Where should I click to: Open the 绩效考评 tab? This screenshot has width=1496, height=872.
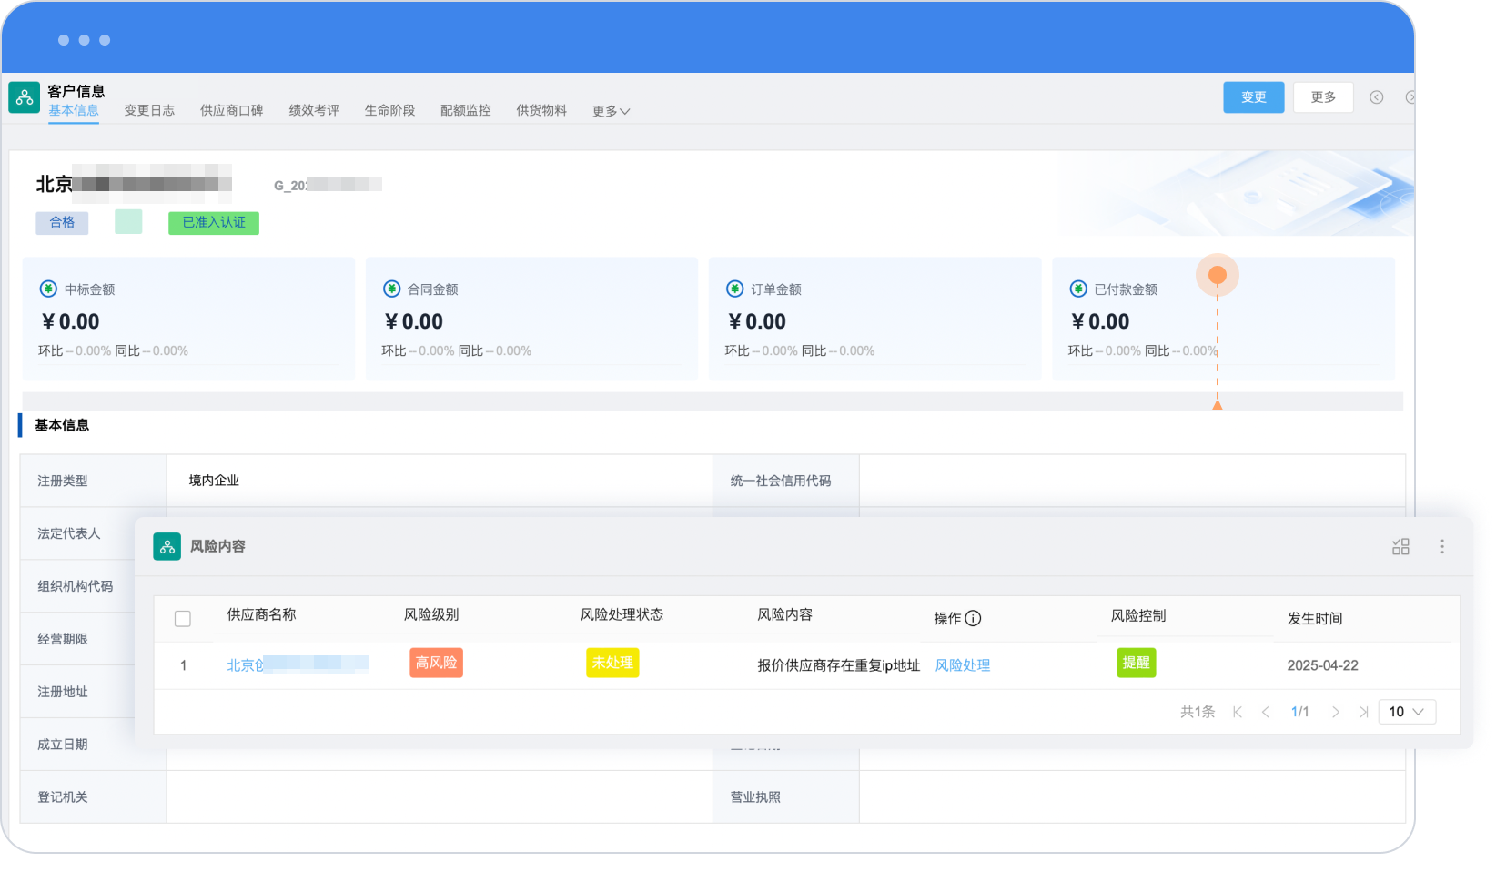314,110
